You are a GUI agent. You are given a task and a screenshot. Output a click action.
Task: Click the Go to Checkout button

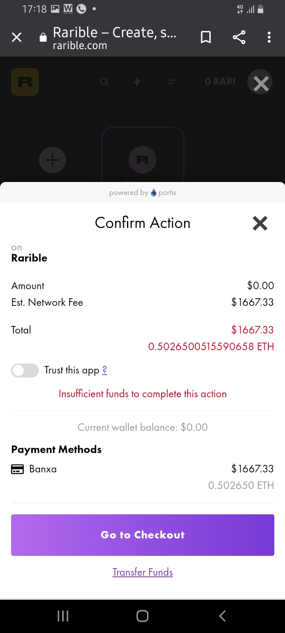click(142, 535)
